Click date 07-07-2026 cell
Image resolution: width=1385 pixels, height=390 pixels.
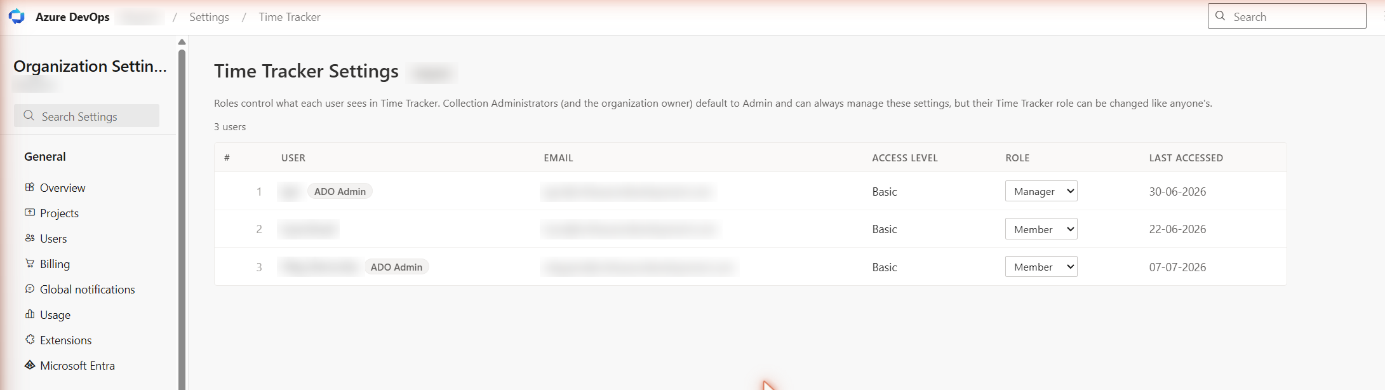click(x=1177, y=267)
